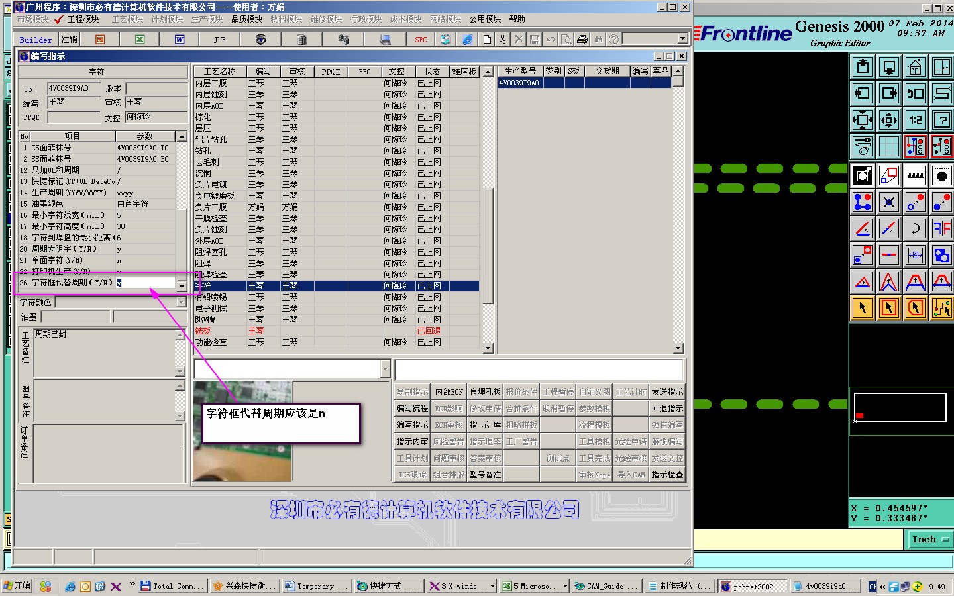This screenshot has height=596, width=954.
Task: Open the 公用模块 menu
Action: [x=486, y=19]
